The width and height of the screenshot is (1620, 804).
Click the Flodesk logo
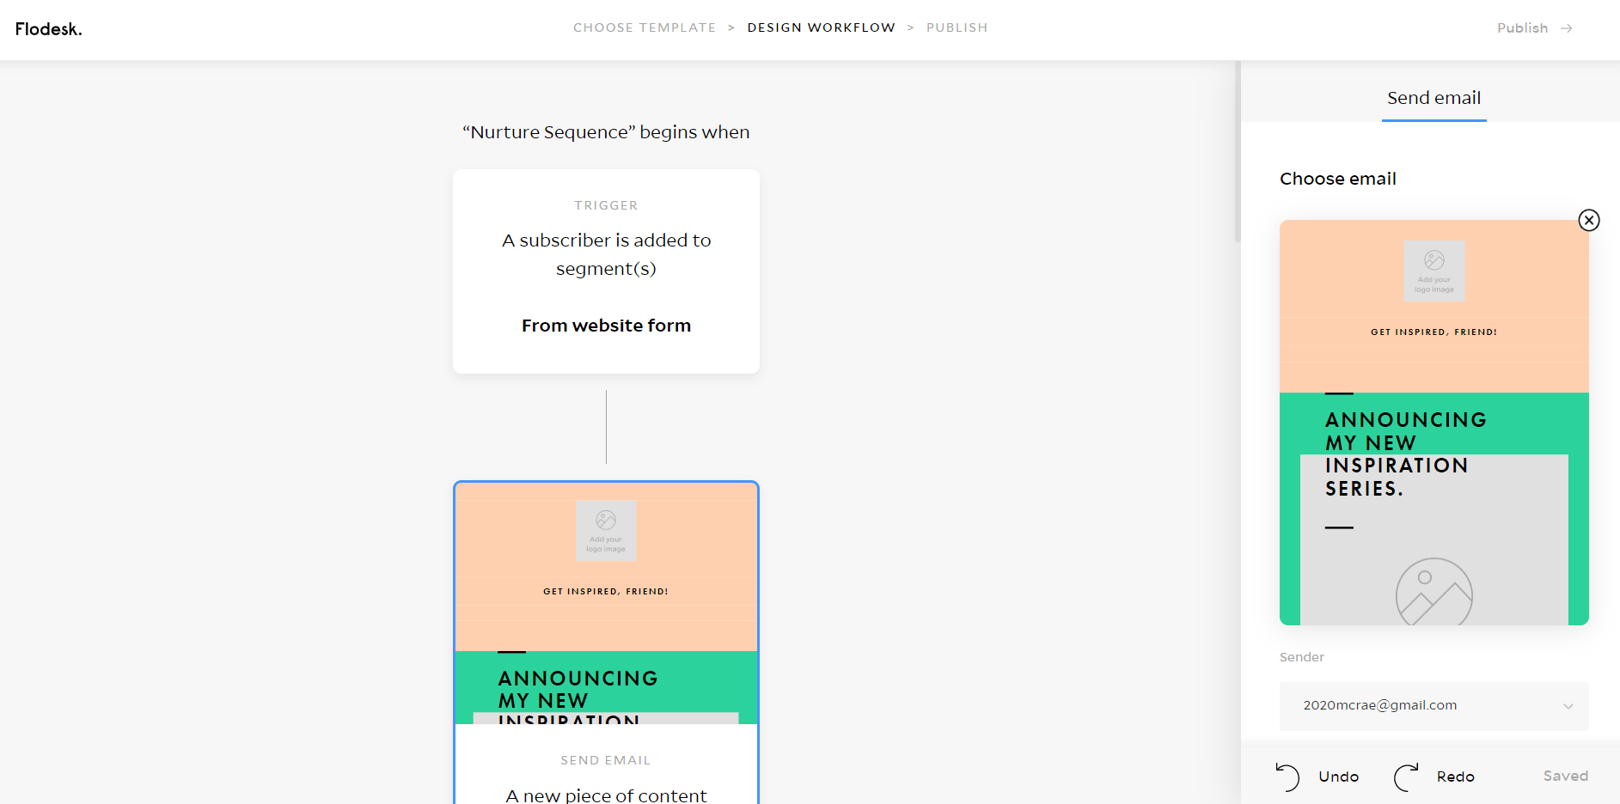coord(49,29)
